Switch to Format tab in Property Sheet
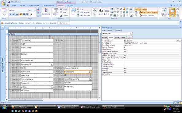 (105, 38)
